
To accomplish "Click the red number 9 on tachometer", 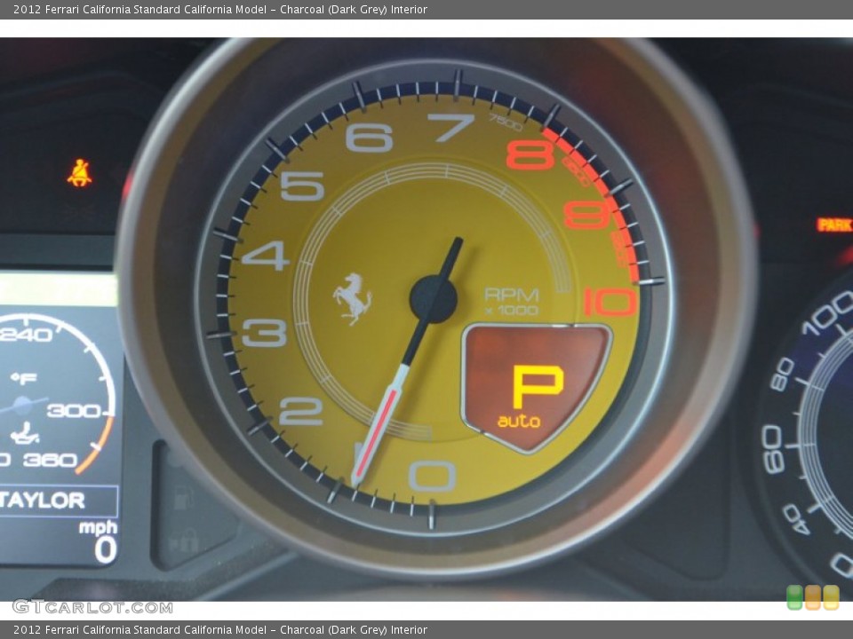I will tap(587, 215).
